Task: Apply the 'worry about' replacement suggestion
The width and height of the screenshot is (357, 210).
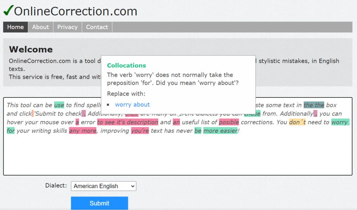Action: (x=132, y=105)
